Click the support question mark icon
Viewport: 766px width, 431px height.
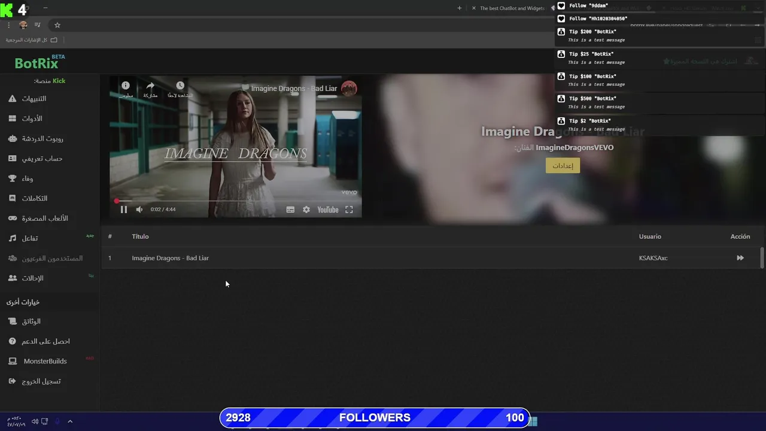click(13, 341)
